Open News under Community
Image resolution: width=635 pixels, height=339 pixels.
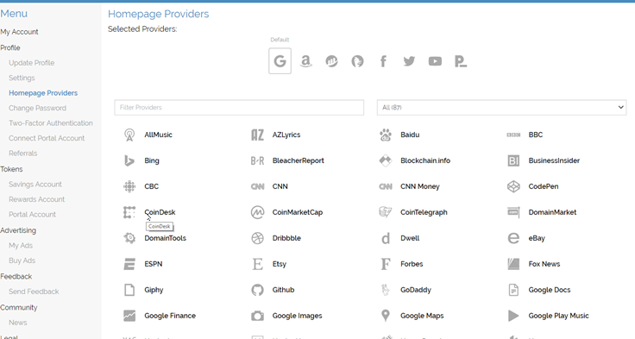click(x=18, y=323)
